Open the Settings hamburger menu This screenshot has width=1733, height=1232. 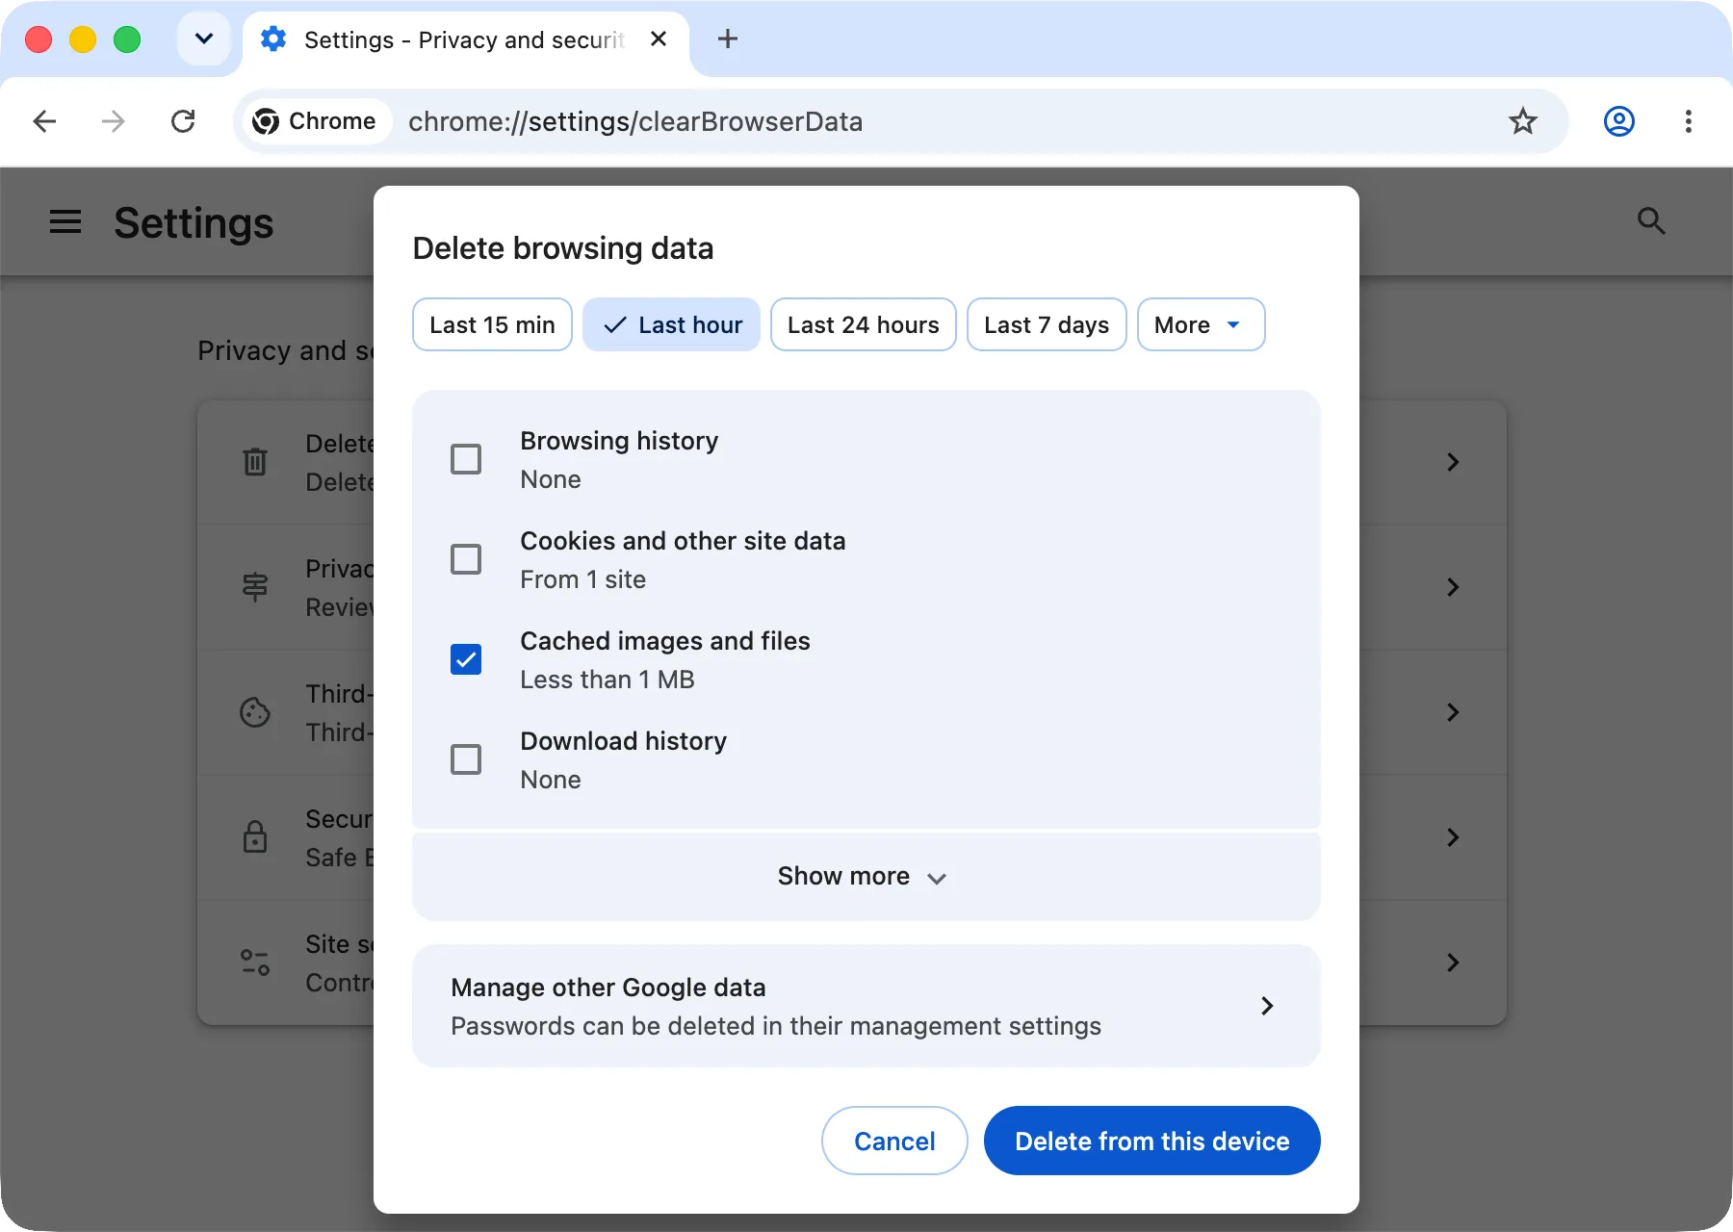[65, 222]
